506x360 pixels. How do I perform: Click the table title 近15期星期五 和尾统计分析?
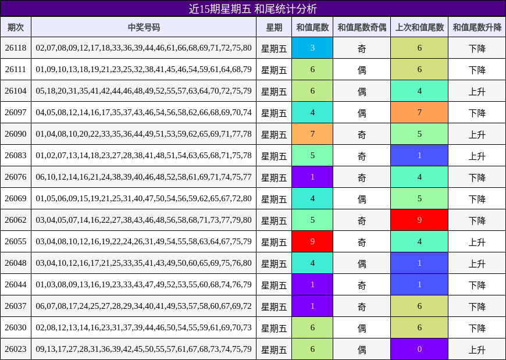pyautogui.click(x=253, y=9)
